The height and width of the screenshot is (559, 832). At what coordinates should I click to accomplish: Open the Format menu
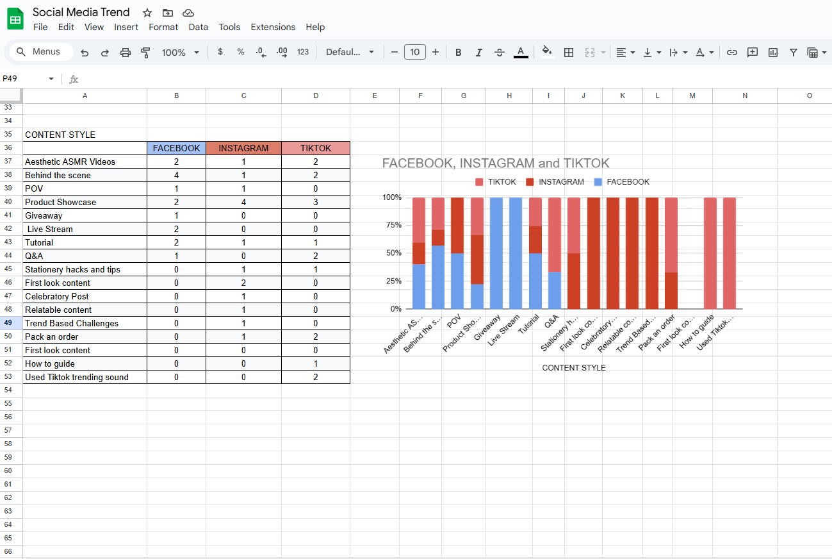coord(163,27)
